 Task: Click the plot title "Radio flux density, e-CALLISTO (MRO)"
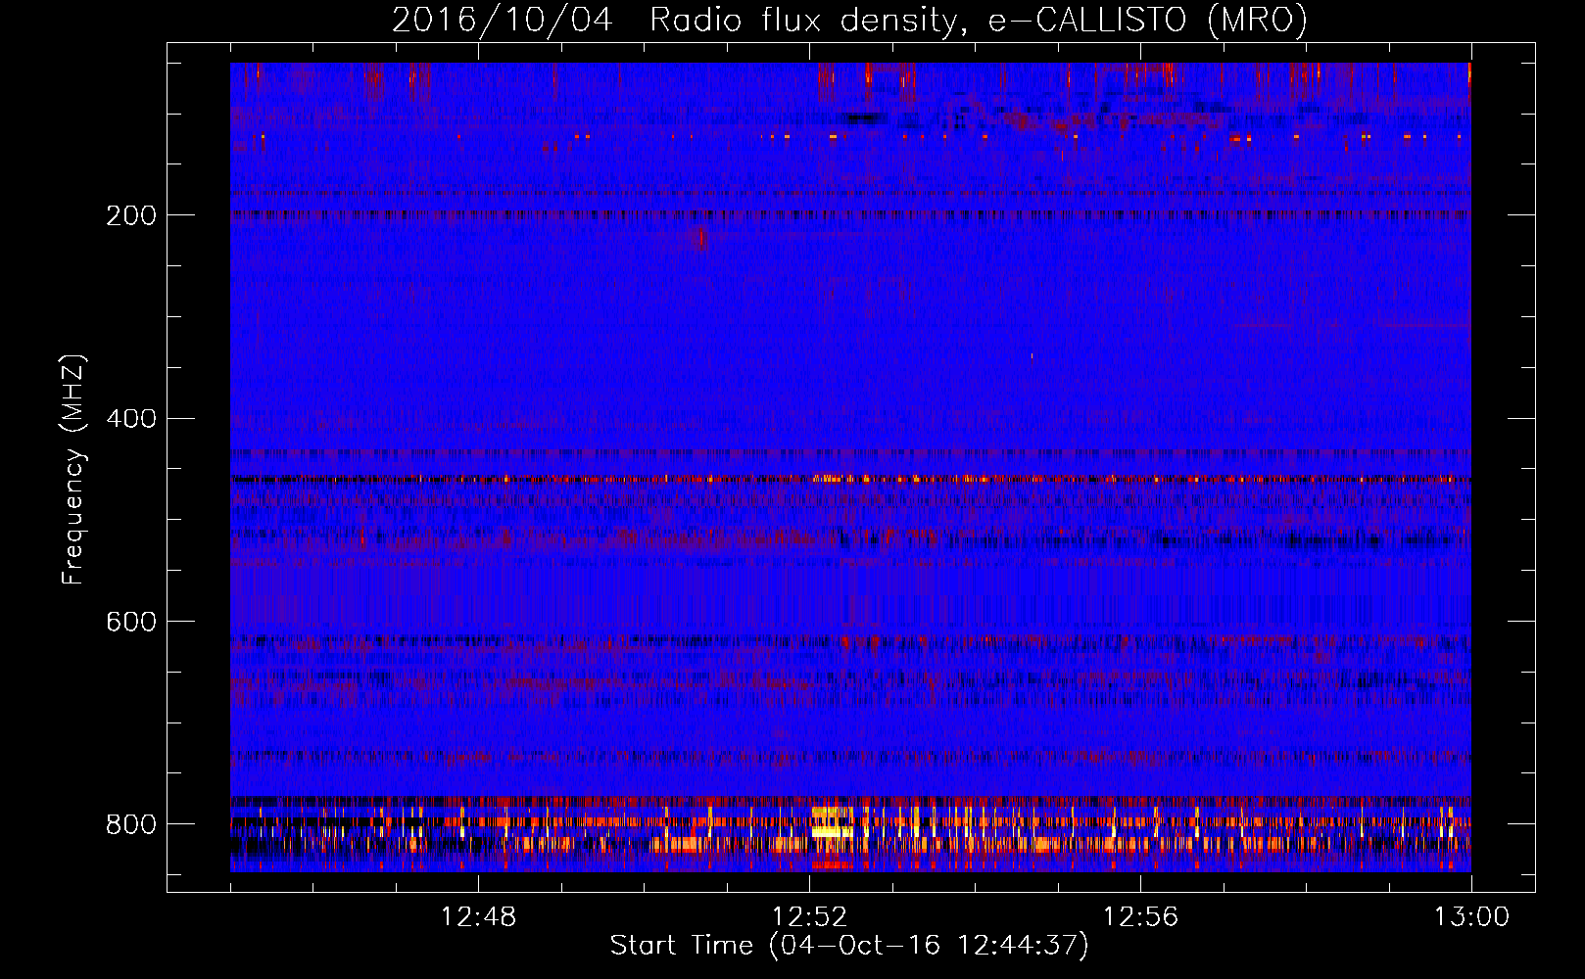pos(979,20)
